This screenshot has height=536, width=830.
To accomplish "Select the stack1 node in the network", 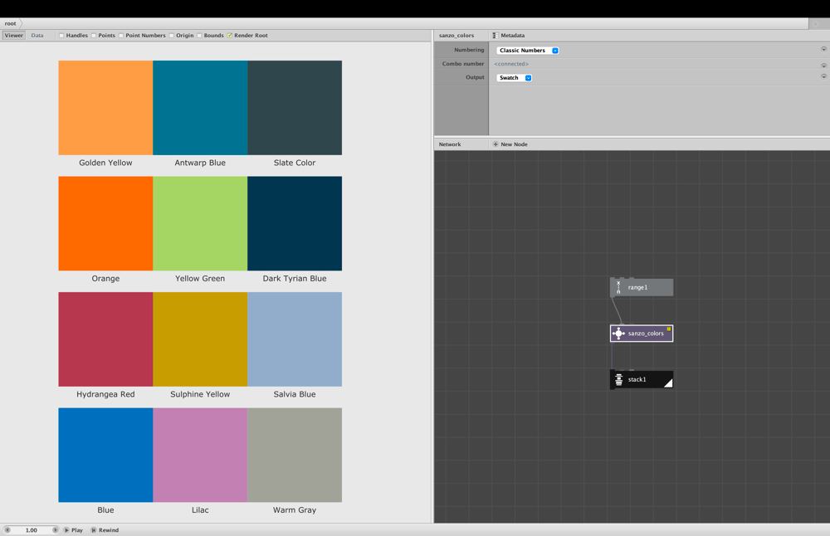I will [x=642, y=379].
